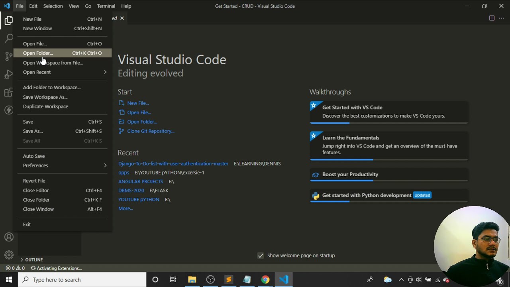Viewport: 510px width, 287px height.
Task: Open the Search view in activity bar
Action: (9, 39)
